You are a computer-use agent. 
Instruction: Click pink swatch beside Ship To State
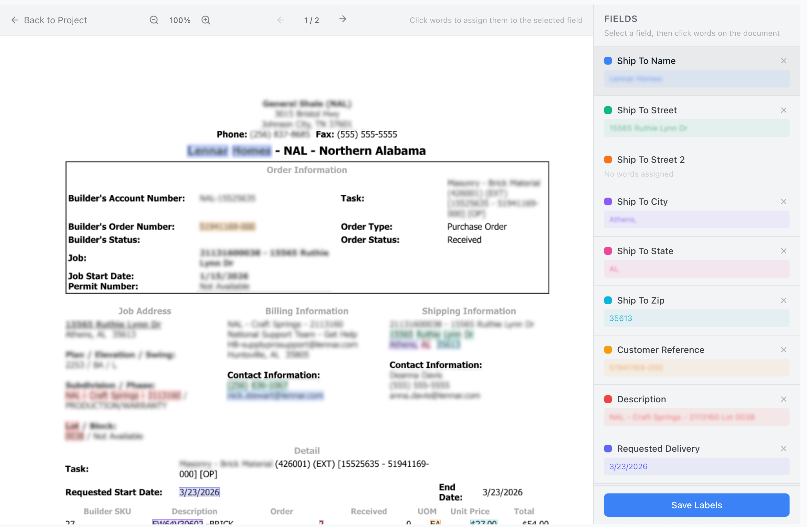[608, 251]
